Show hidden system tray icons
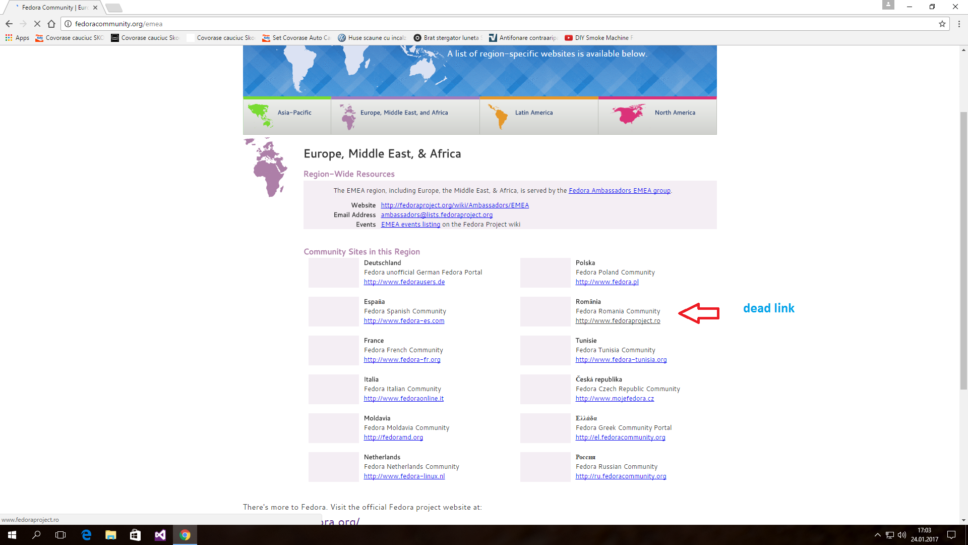Screen dimensions: 968x545 877,535
